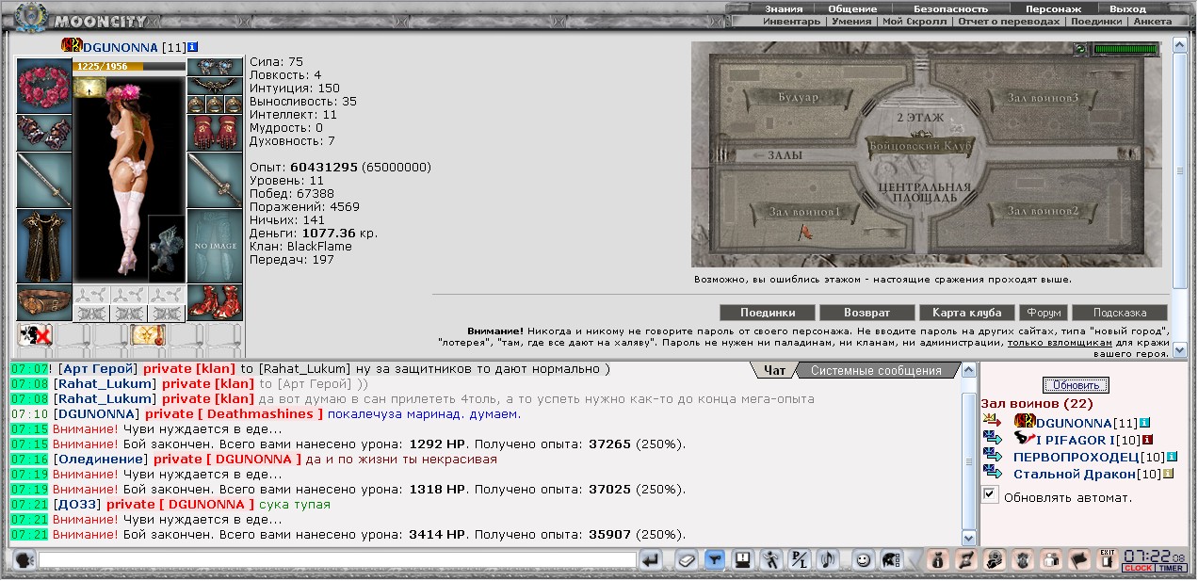
Task: Click the Обновить button
Action: coord(1076,385)
